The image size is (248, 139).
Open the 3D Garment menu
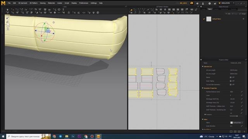point(23,3)
